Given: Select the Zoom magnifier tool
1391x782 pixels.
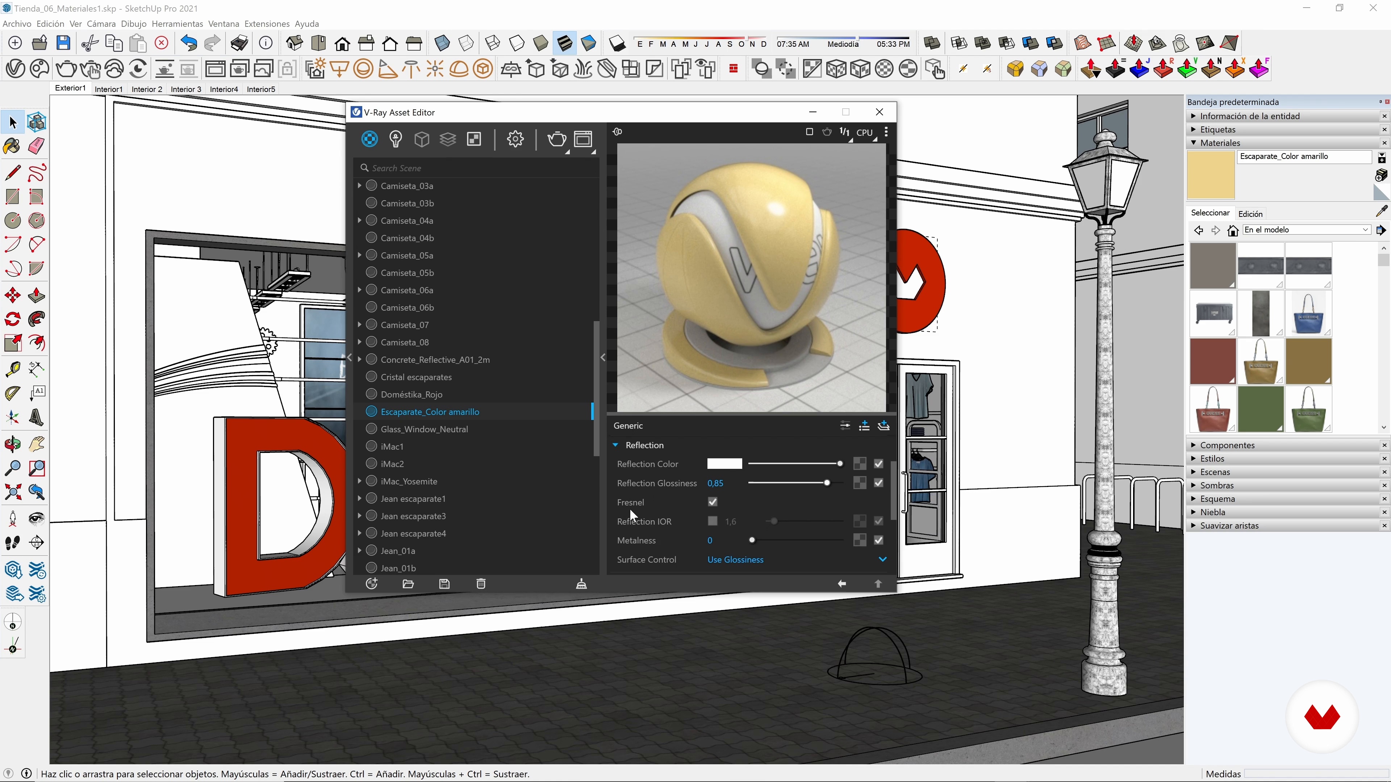Looking at the screenshot, I should coord(12,468).
